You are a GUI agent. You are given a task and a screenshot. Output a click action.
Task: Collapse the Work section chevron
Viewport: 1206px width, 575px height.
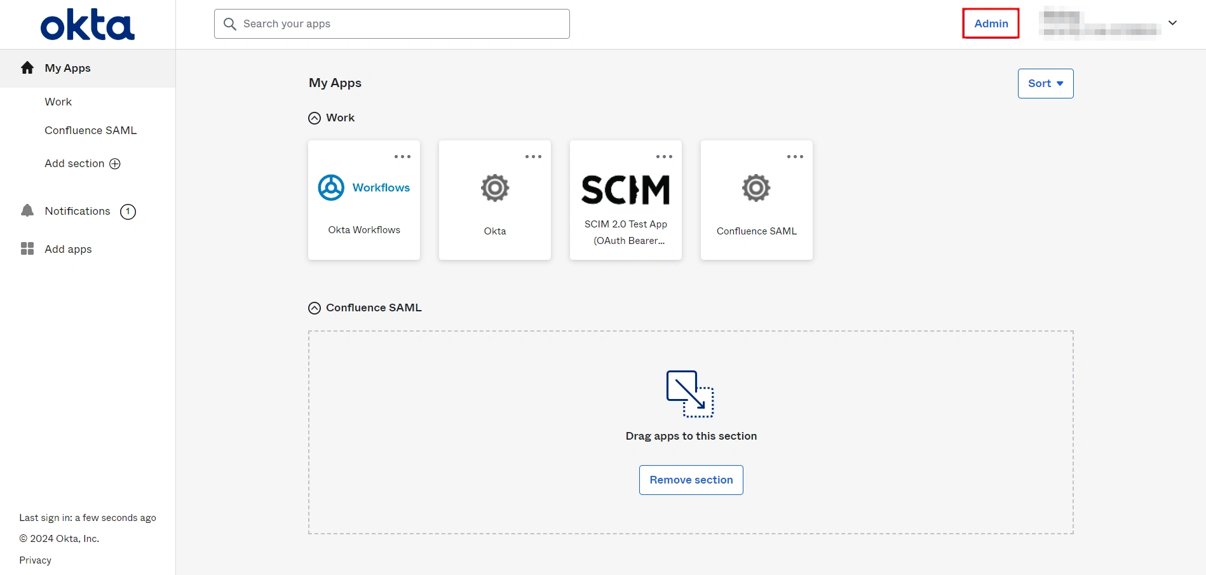315,118
